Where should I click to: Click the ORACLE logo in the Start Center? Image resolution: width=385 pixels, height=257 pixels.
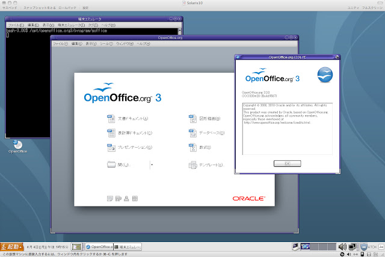point(248,198)
